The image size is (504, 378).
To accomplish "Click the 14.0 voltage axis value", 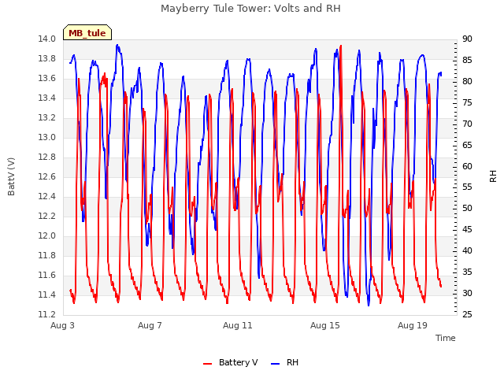I will (46, 39).
